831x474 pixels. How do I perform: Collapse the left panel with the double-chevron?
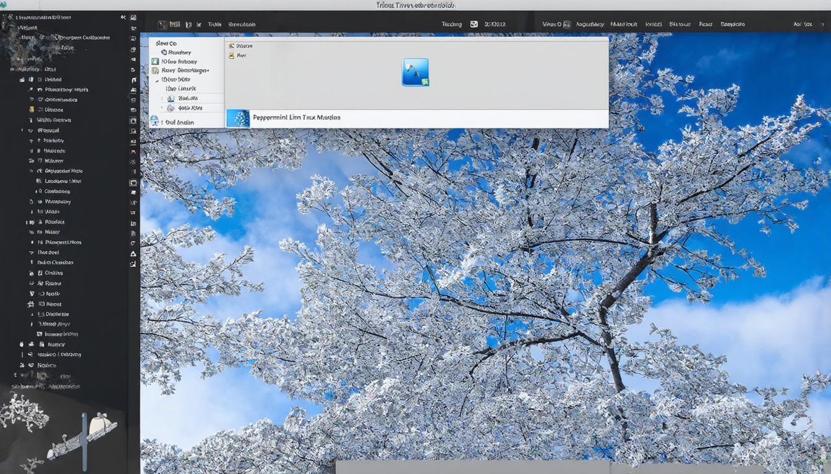[123, 18]
